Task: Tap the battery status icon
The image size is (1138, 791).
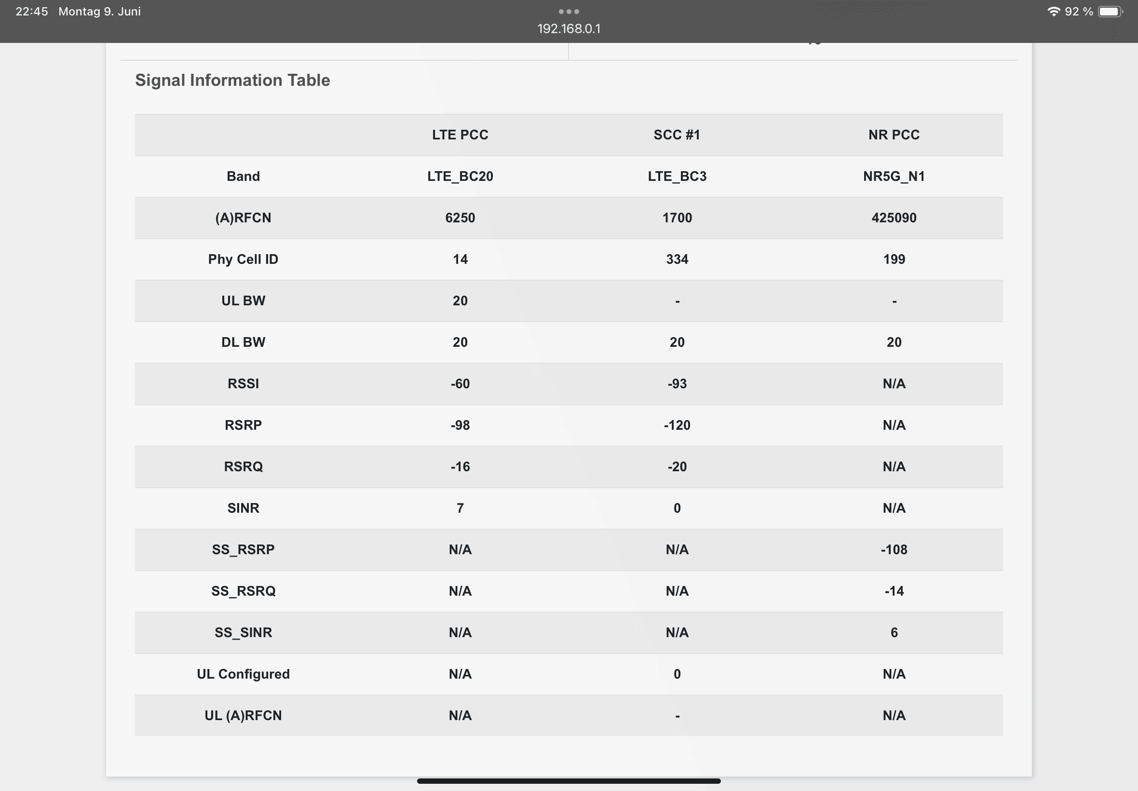Action: tap(1110, 12)
